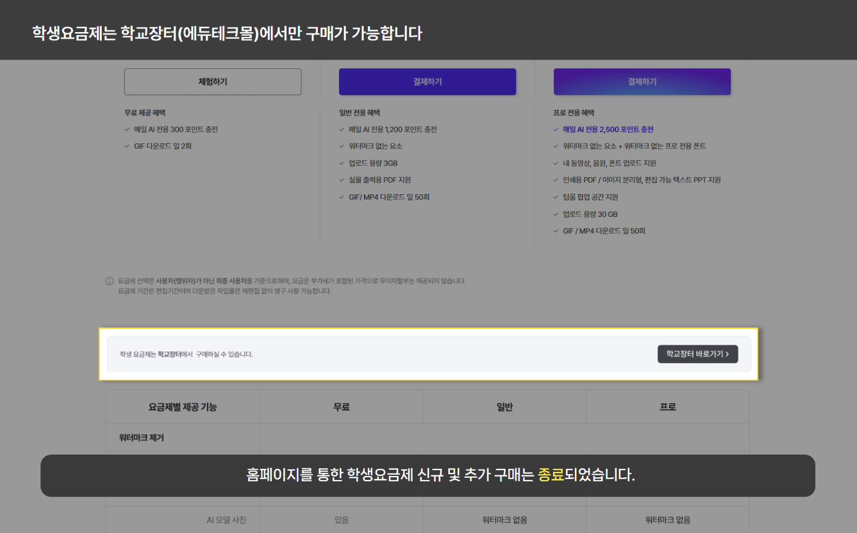Click the 프로 column header in table
The width and height of the screenshot is (857, 533).
coord(668,407)
